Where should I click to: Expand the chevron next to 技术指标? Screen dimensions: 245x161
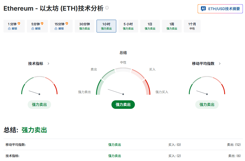coord(48,64)
